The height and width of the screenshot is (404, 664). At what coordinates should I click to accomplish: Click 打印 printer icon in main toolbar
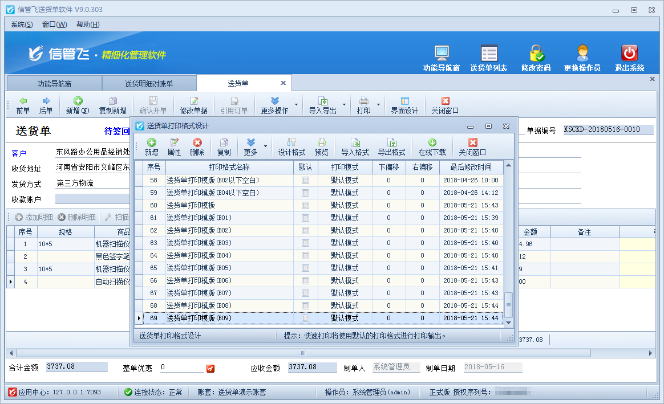[363, 105]
